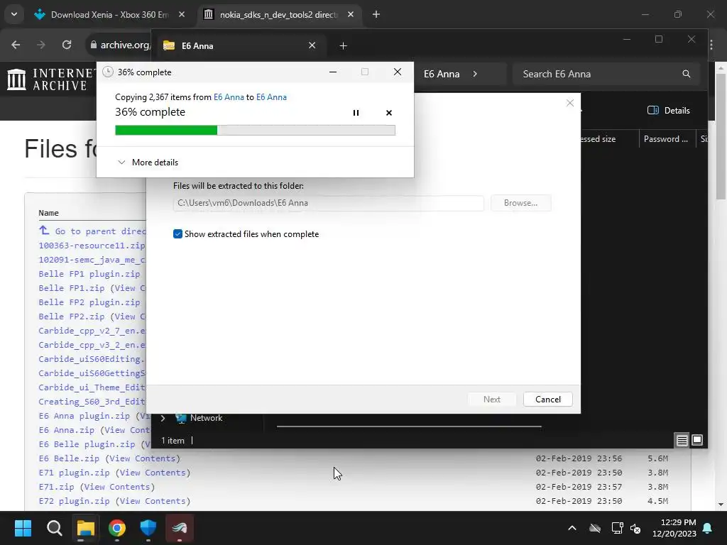Viewport: 727px width, 545px height.
Task: Click the search magnifier icon in Explorer
Action: 687,74
